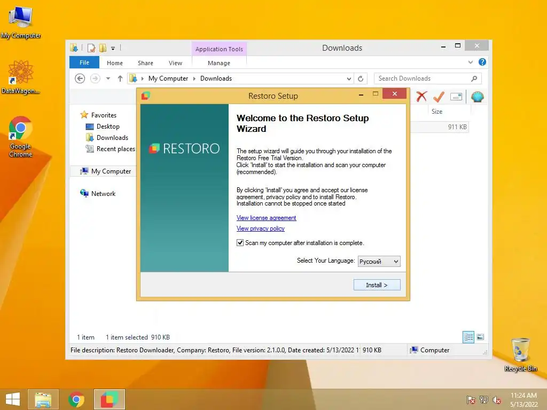Open the Home ribbon tab
547x410 pixels.
click(115, 63)
